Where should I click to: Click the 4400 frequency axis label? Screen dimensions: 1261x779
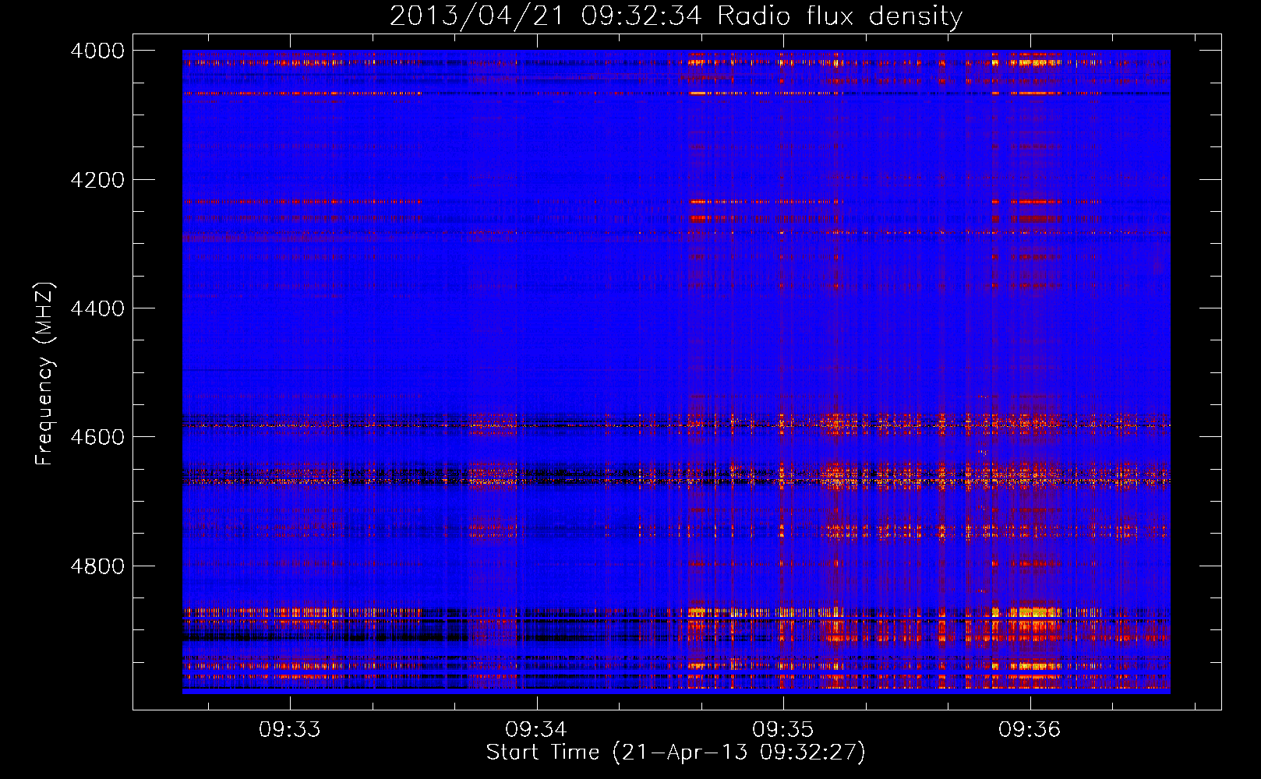[97, 308]
